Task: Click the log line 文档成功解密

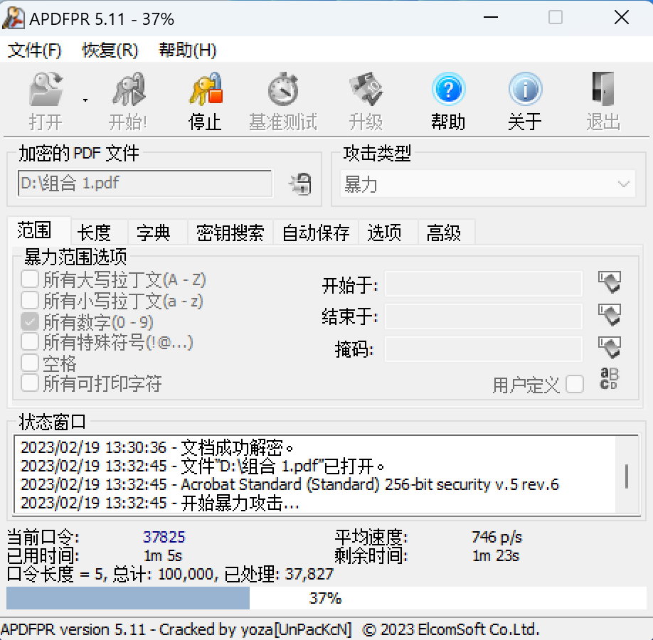Action: click(156, 447)
